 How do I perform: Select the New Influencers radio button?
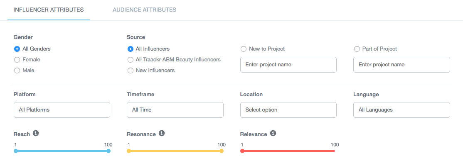(130, 71)
